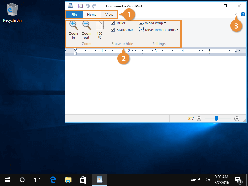Open Customize Quick Access Toolbar arrow
Image resolution: width=248 pixels, height=186 pixels.
[x=100, y=6]
